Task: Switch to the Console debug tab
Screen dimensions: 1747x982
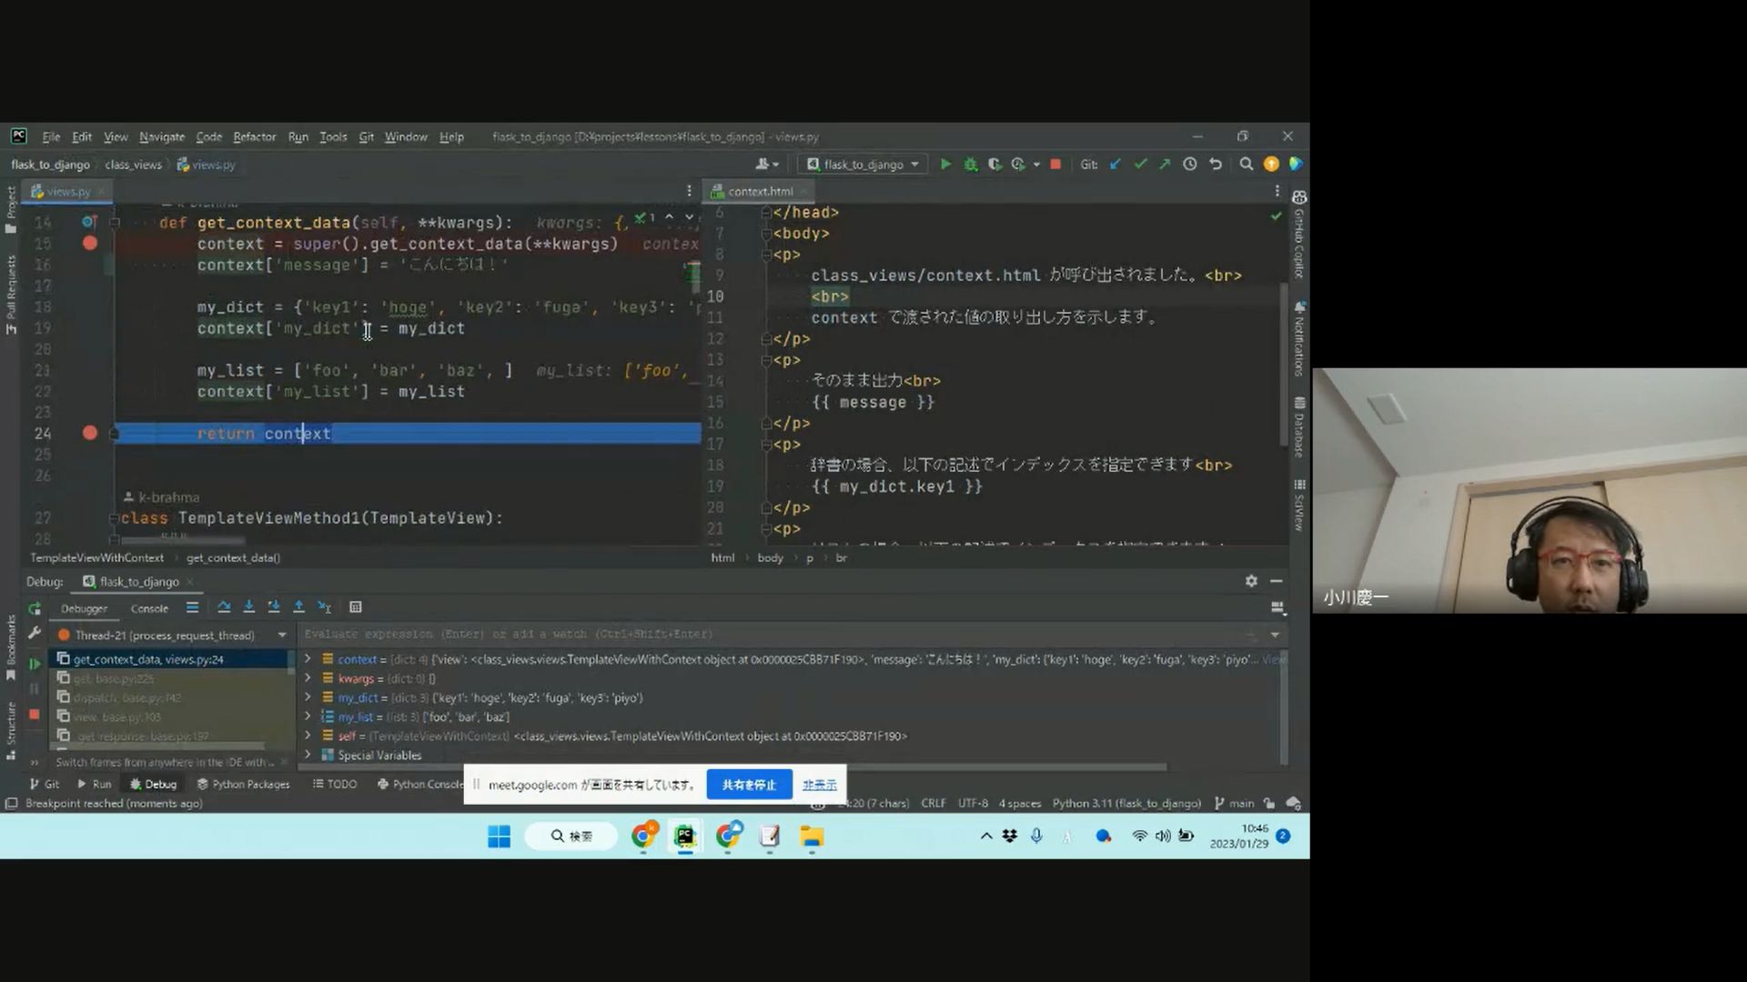Action: pos(149,609)
